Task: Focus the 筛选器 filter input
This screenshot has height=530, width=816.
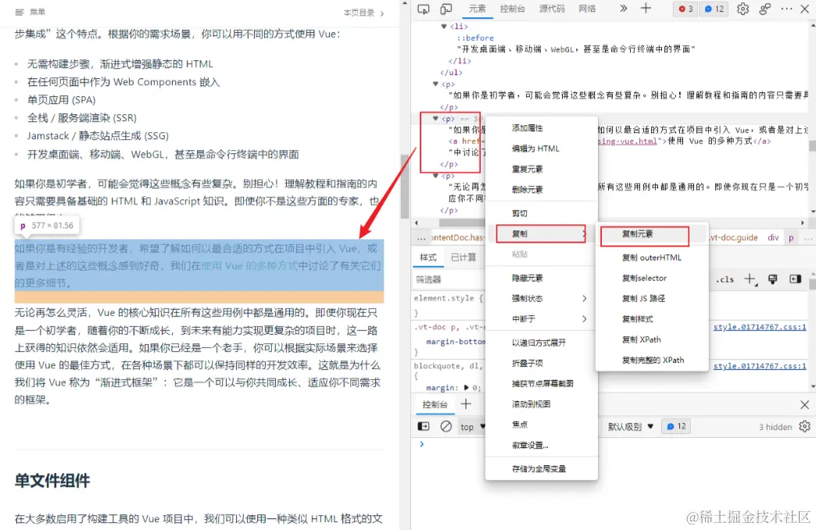Action: pos(449,280)
